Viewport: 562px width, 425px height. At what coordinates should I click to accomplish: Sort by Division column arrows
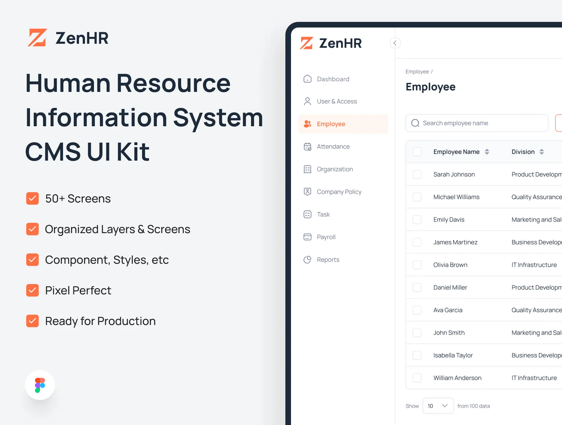542,152
